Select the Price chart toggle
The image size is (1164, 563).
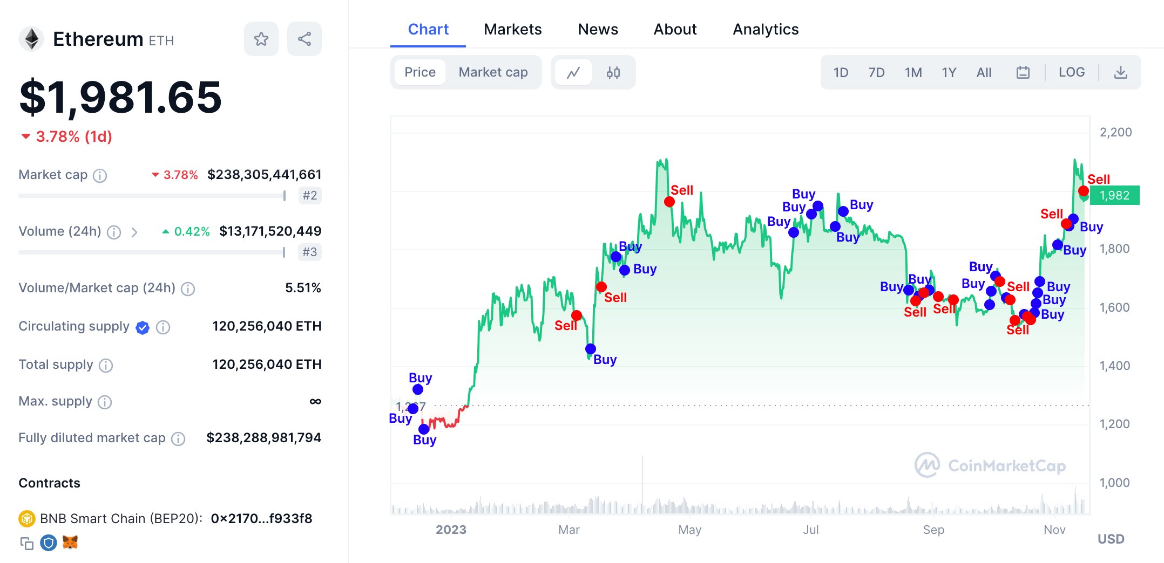pyautogui.click(x=419, y=72)
